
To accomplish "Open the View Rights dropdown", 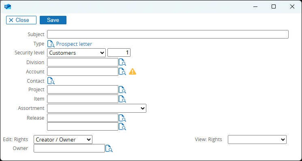I will point(257,140).
